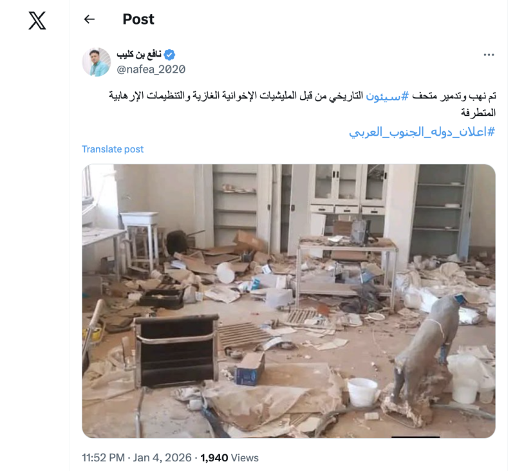The width and height of the screenshot is (515, 471).
Task: Click the 11:52 PM timestamp
Action: pyautogui.click(x=103, y=457)
